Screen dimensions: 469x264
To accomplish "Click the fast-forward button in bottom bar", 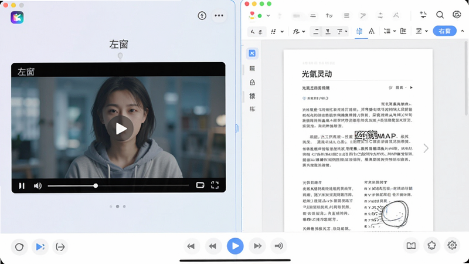I will (257, 246).
